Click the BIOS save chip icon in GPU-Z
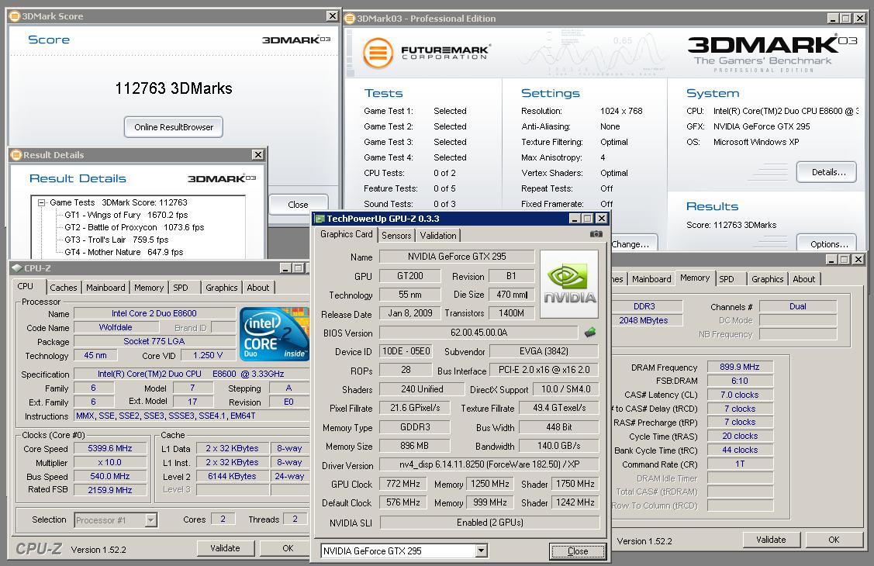Image resolution: width=874 pixels, height=566 pixels. [x=590, y=333]
